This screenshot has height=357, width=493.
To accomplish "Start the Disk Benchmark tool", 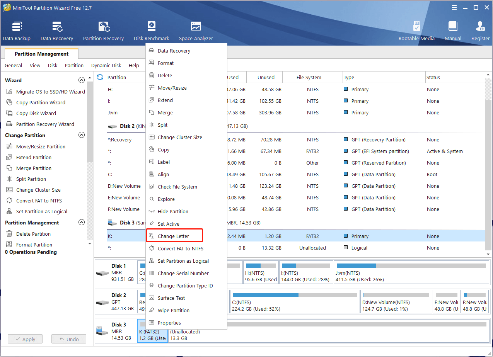I will [x=152, y=31].
